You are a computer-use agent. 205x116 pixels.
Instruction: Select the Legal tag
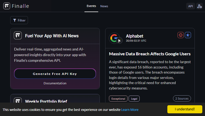pyautogui.click(x=134, y=99)
